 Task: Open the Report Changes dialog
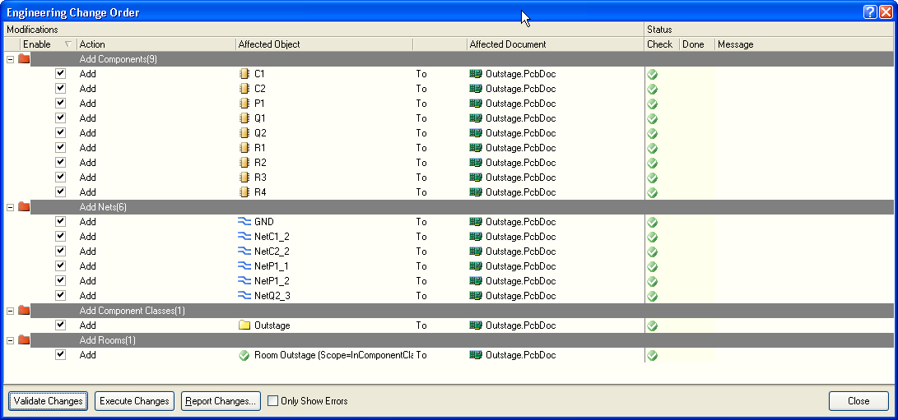[x=221, y=401]
